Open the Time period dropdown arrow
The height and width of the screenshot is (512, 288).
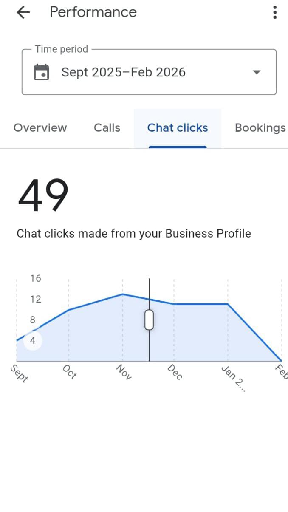[257, 72]
